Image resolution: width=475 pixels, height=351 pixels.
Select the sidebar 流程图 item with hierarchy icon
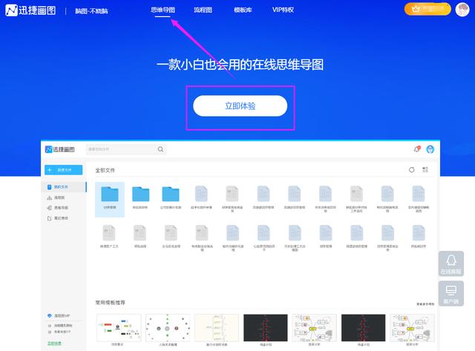(x=56, y=197)
